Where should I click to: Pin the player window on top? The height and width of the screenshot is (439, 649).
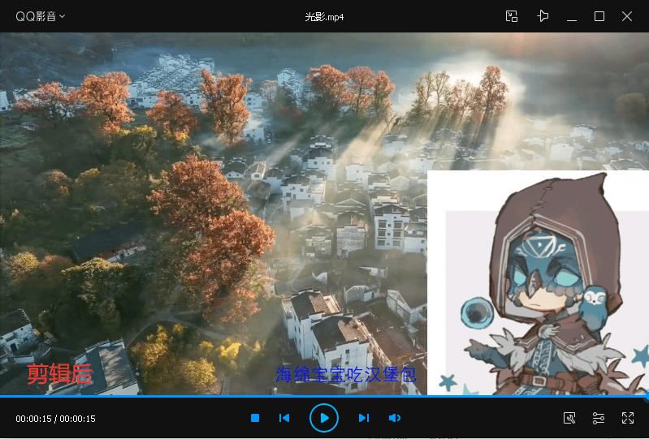point(543,16)
